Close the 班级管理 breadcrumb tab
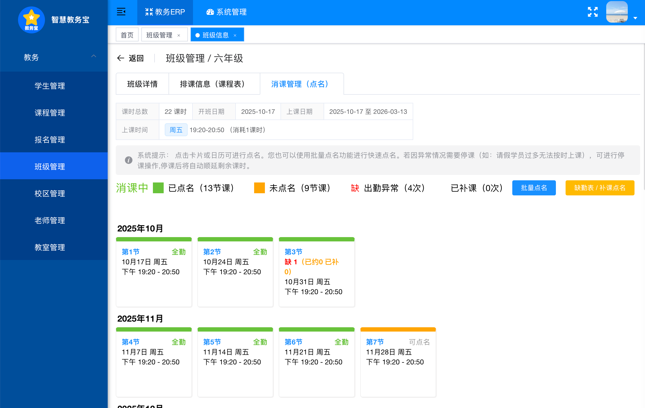 click(179, 35)
